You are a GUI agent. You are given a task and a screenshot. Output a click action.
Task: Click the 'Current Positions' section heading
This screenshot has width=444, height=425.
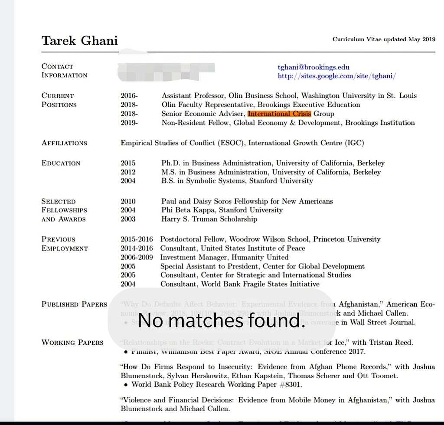pyautogui.click(x=59, y=100)
